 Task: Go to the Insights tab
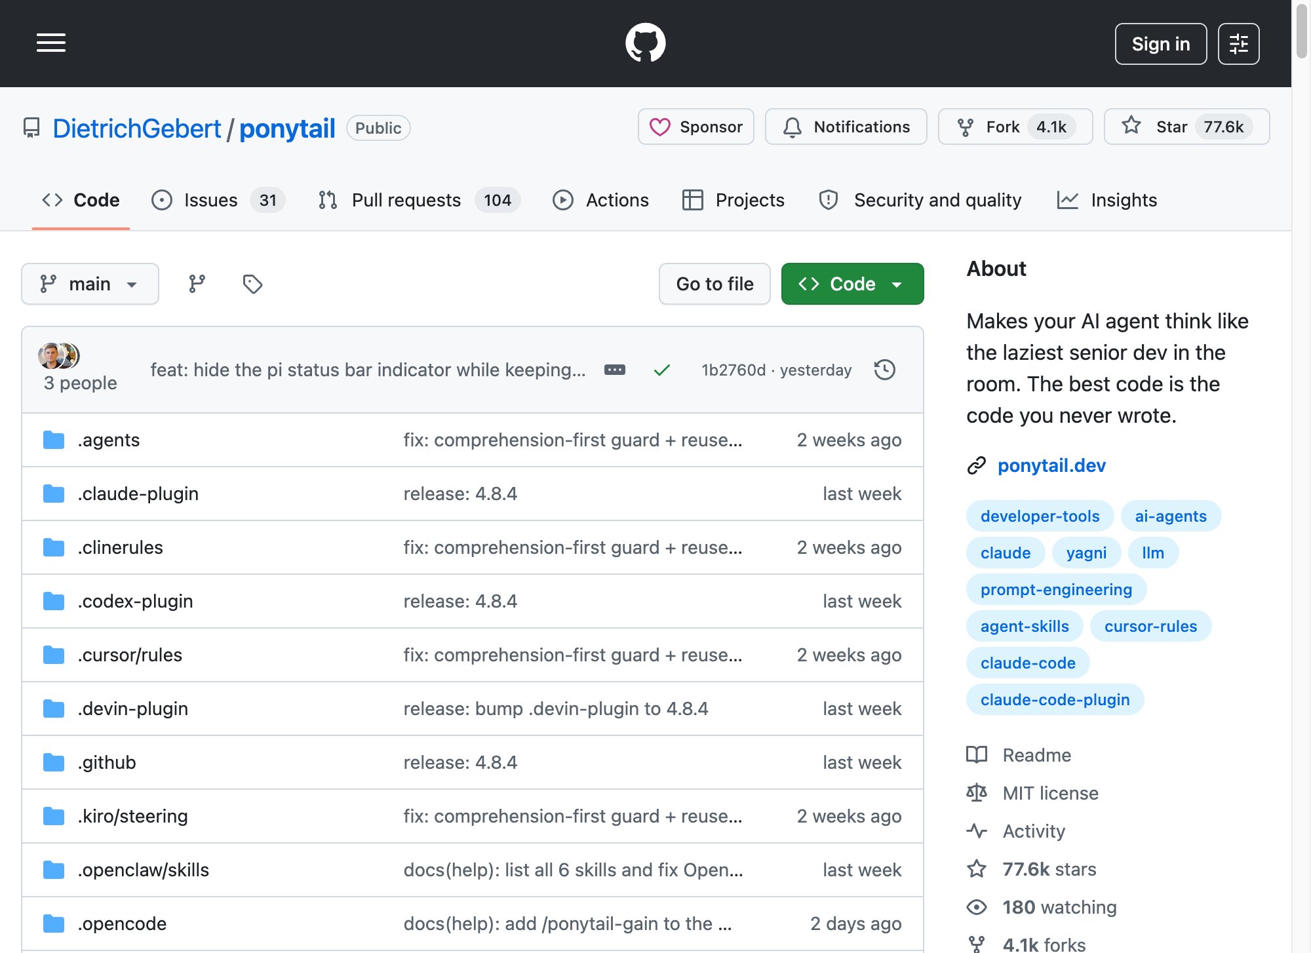[1107, 200]
